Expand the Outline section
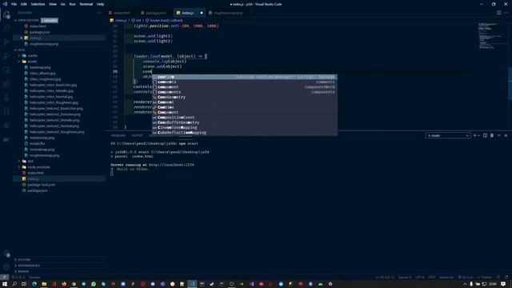This screenshot has height=288, width=512. point(24,259)
